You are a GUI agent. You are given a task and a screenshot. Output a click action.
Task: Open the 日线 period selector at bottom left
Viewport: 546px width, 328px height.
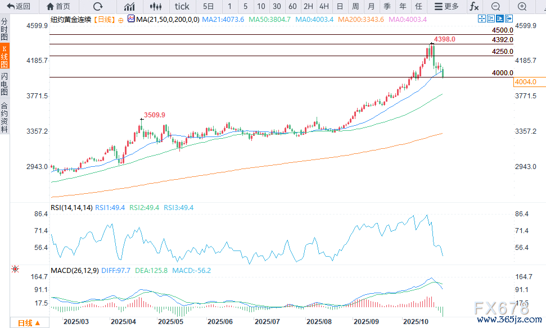point(29,322)
